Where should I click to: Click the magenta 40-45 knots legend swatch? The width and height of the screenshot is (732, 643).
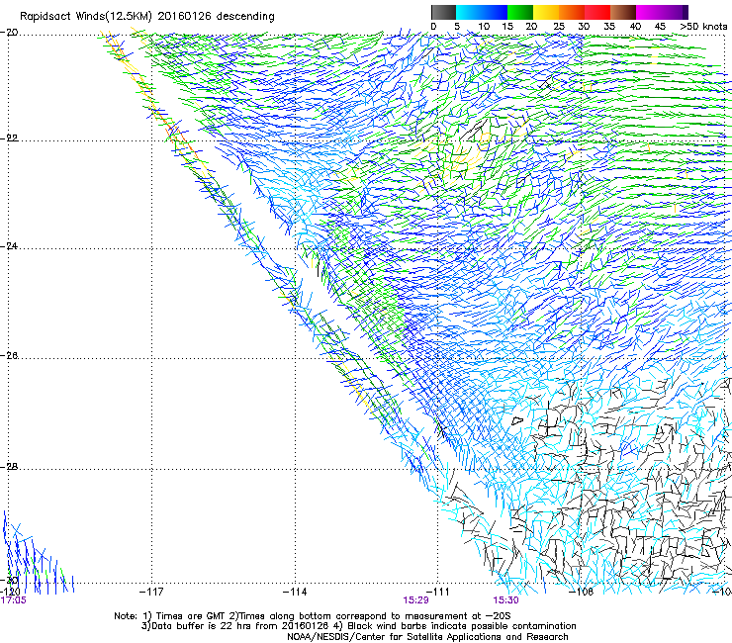(649, 12)
